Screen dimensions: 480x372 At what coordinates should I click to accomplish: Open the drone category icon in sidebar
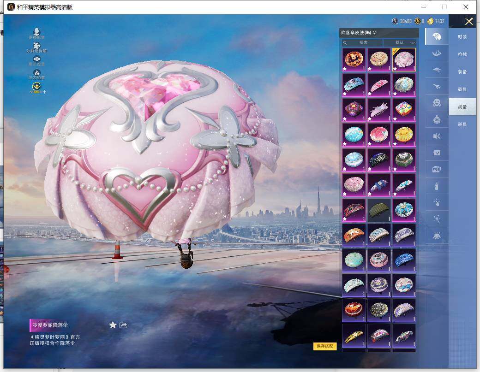(437, 70)
